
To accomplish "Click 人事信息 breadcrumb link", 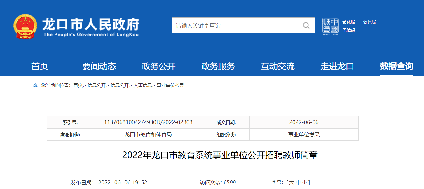I will [x=142, y=85].
